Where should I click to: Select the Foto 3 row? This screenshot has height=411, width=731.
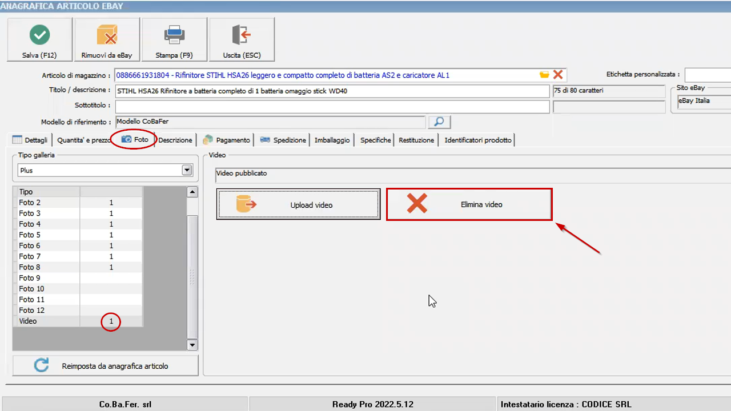[x=78, y=213]
